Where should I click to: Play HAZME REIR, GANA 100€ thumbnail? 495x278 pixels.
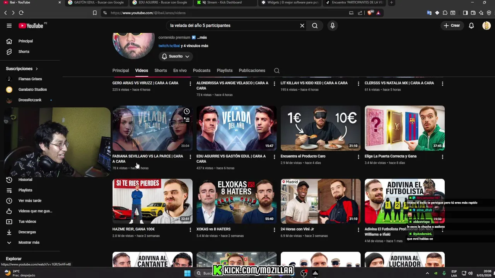pos(152,201)
